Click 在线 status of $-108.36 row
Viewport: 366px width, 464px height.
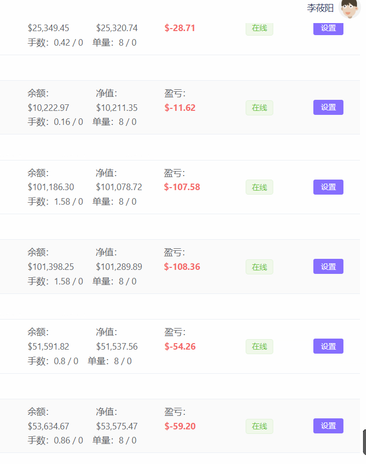click(259, 267)
